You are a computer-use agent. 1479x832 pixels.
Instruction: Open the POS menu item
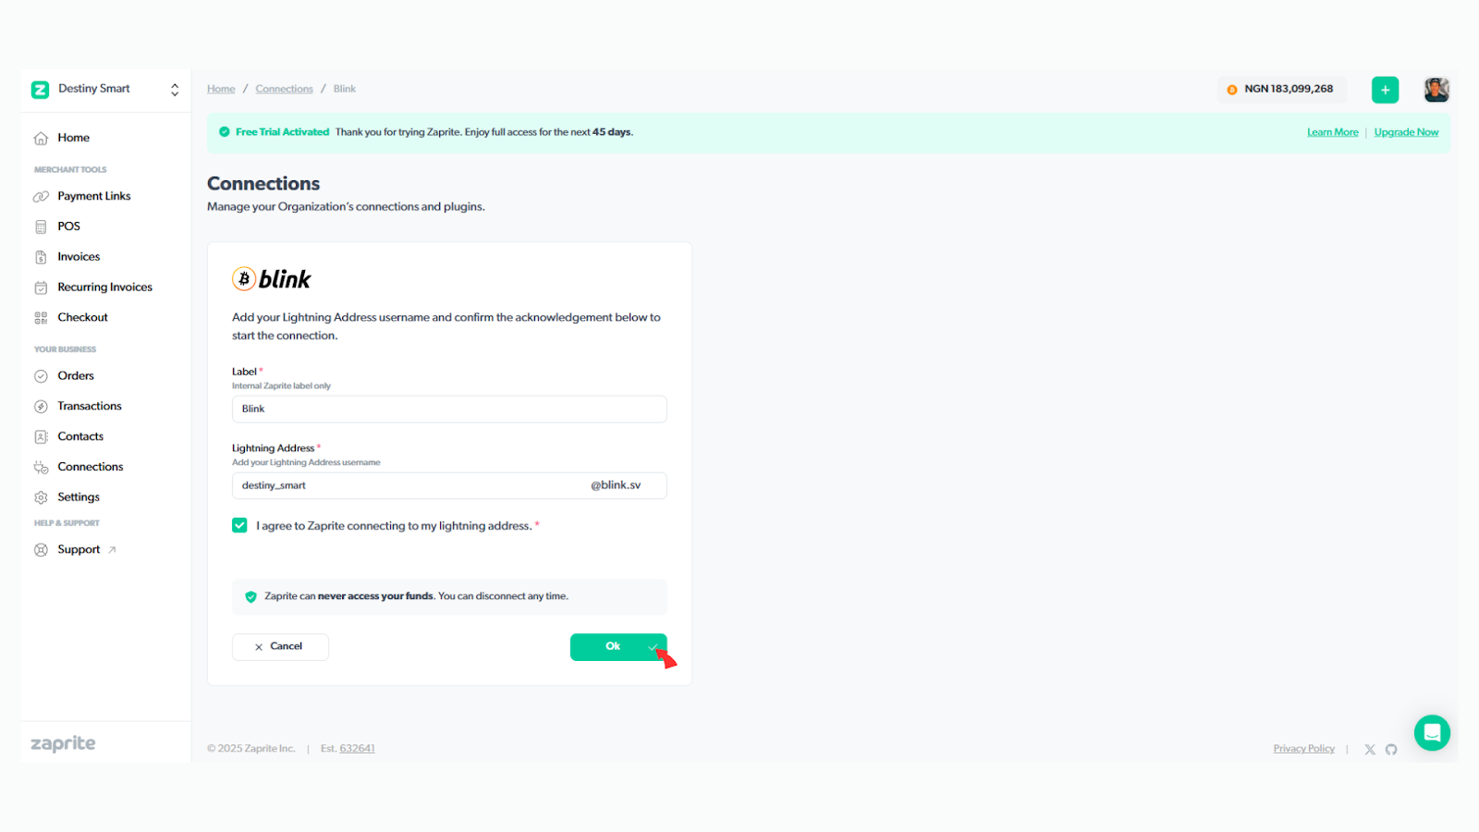pos(69,226)
